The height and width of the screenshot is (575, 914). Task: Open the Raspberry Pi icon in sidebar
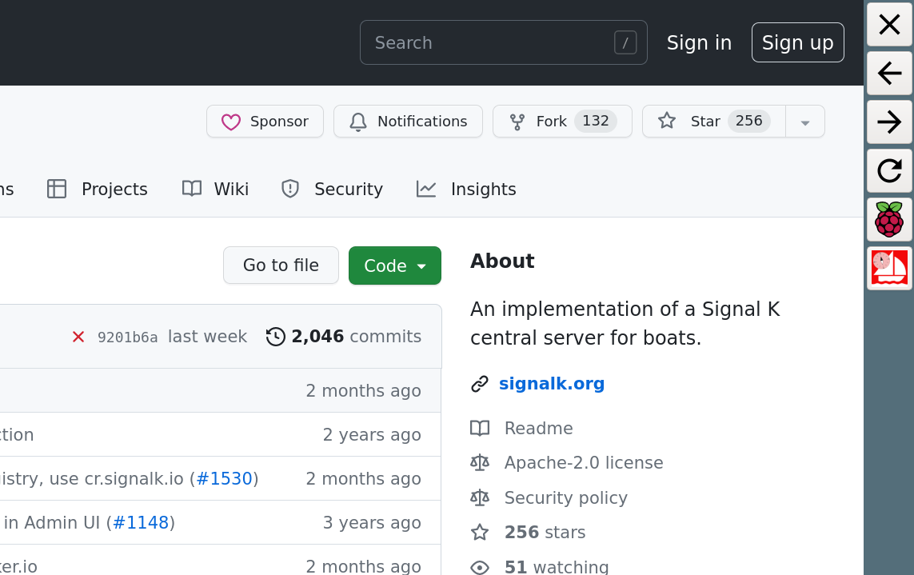click(x=889, y=220)
